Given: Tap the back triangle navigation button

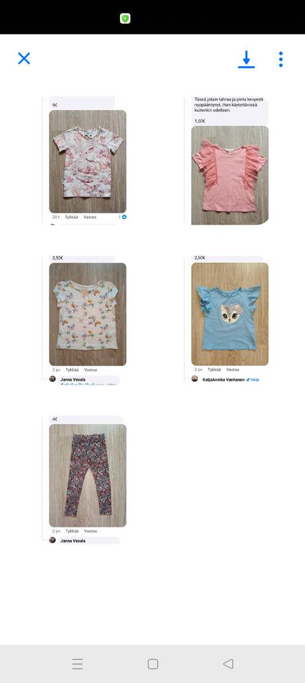Looking at the screenshot, I should [228, 664].
